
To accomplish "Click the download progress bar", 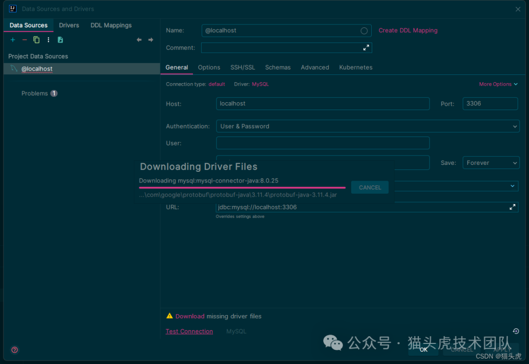I will (x=242, y=187).
